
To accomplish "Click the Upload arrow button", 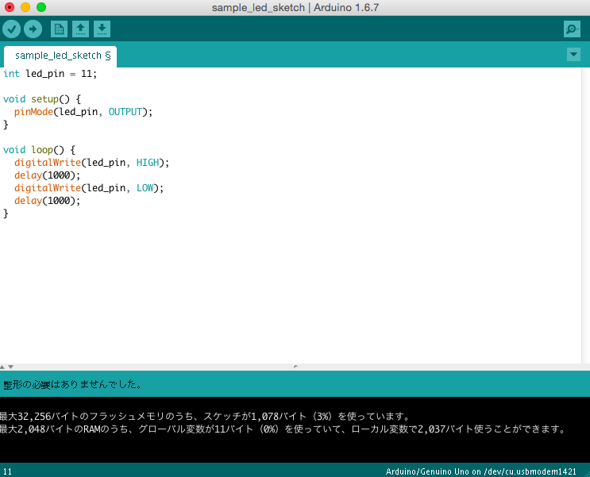I will point(33,29).
